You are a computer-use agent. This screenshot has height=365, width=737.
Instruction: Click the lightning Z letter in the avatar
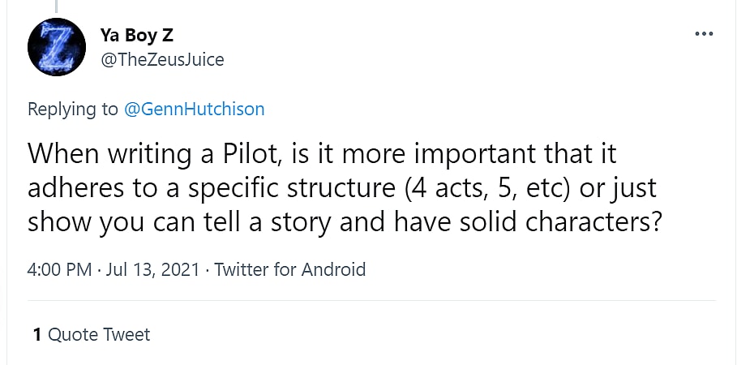coord(57,47)
